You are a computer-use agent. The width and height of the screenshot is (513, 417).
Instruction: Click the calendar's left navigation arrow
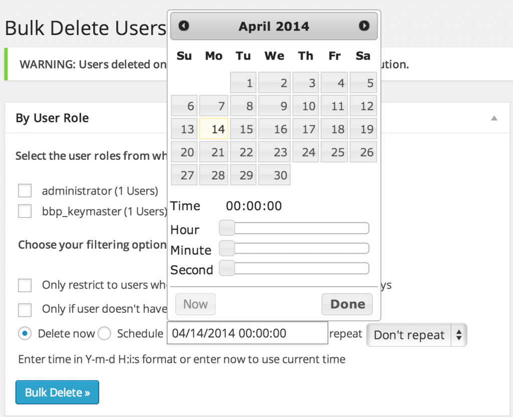click(x=183, y=26)
